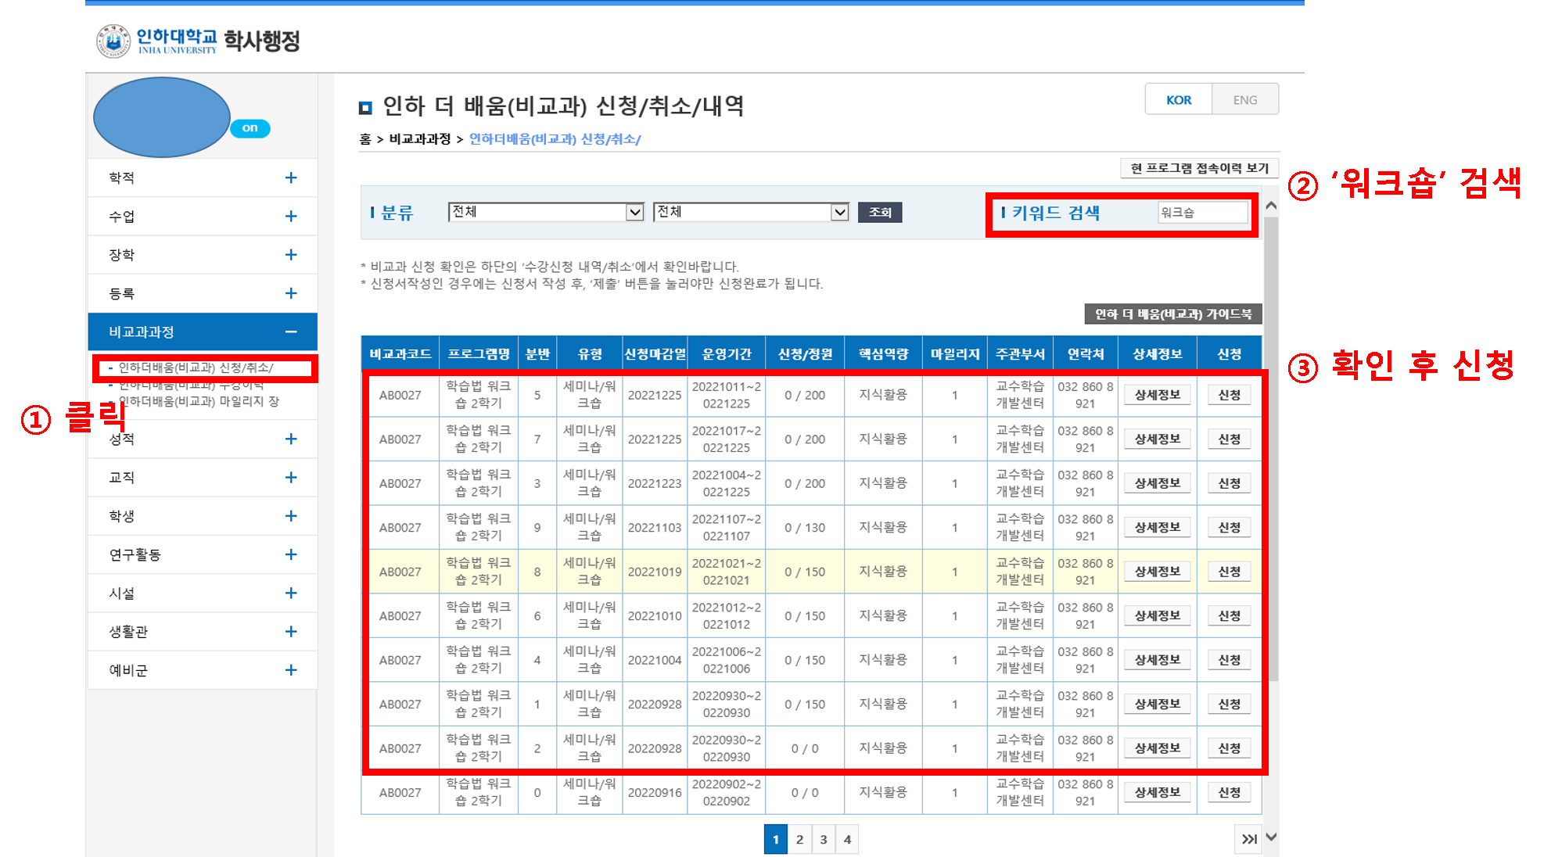The width and height of the screenshot is (1544, 857).
Task: Go to page 1 of results
Action: click(775, 840)
